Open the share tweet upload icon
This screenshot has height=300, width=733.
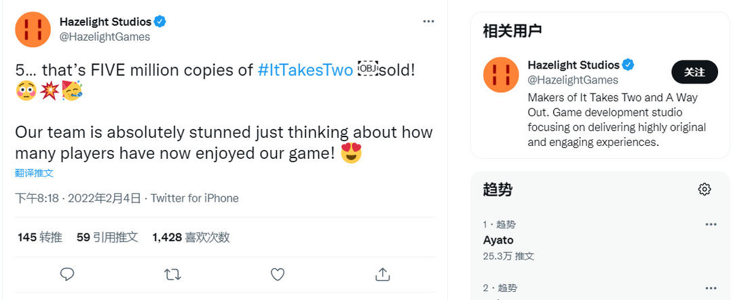tap(383, 274)
